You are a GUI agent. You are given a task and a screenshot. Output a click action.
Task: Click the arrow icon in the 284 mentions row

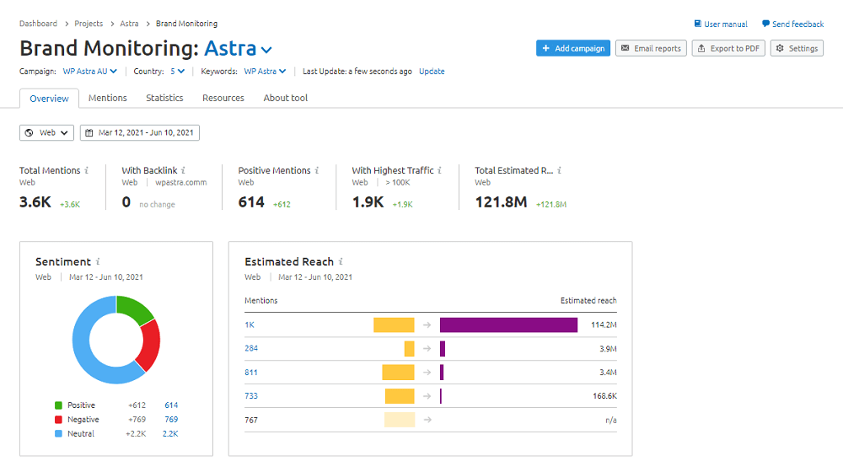[x=427, y=348]
